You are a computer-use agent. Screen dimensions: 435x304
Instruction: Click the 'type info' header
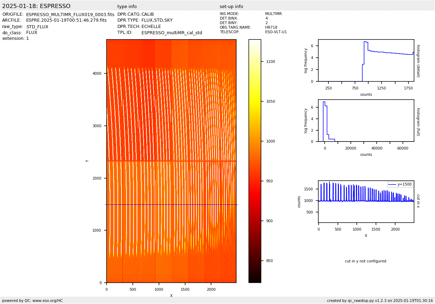127,7
